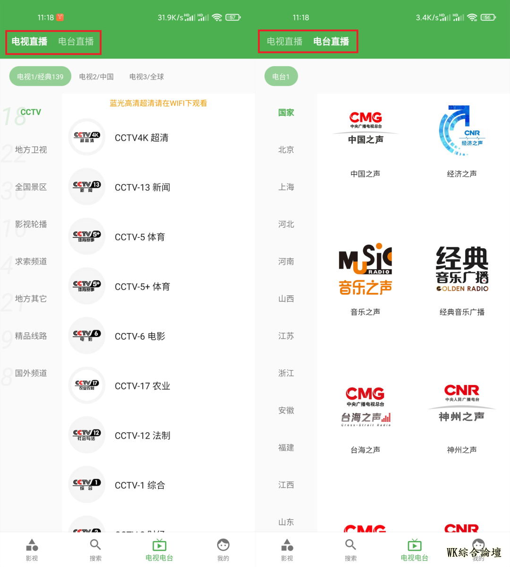This screenshot has height=567, width=510.
Task: Open the 经典音乐广播 Golden Radio logo
Action: pyautogui.click(x=462, y=269)
